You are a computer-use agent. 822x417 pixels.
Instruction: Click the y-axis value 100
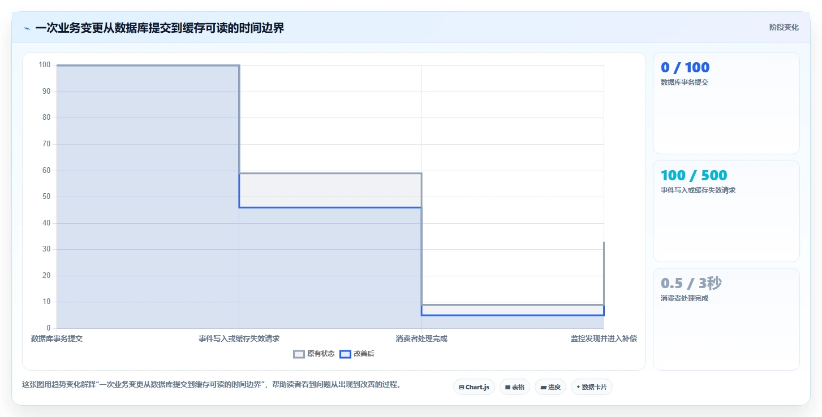(45, 65)
